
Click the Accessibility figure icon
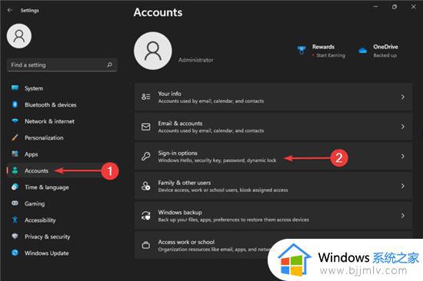[15, 220]
